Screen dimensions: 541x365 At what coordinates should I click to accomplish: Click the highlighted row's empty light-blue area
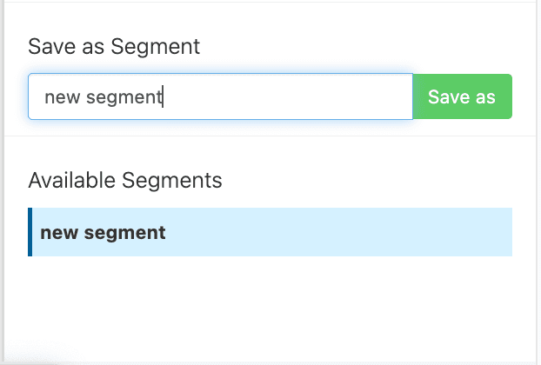click(348, 232)
